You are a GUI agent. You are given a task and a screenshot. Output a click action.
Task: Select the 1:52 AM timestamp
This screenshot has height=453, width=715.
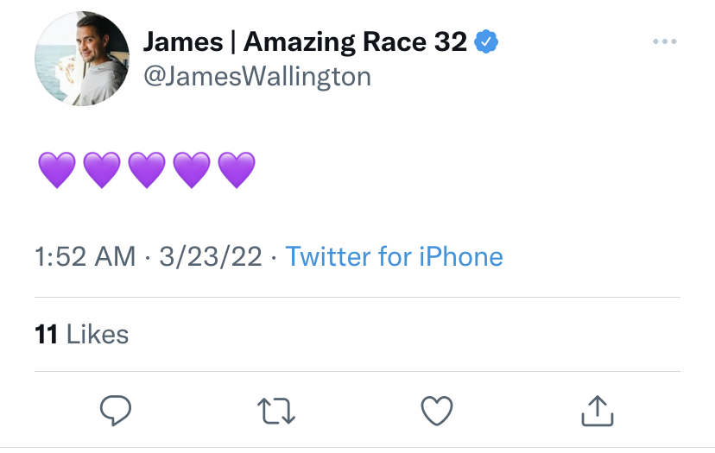coord(85,256)
